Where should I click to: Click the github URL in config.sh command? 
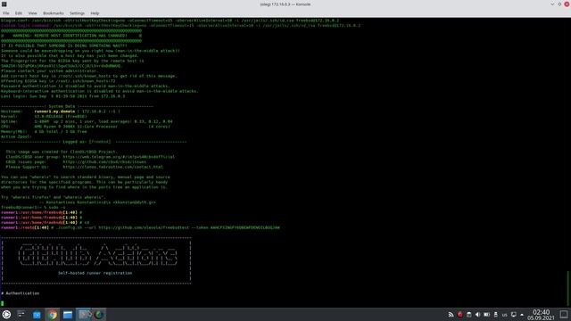pyautogui.click(x=144, y=228)
